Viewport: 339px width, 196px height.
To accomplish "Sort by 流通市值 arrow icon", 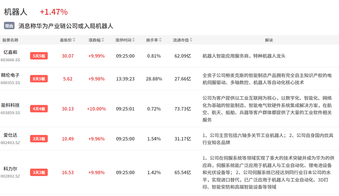I will tap(191, 40).
